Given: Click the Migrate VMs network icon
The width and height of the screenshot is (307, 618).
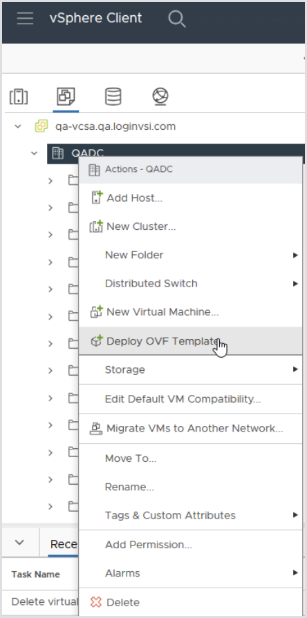Looking at the screenshot, I should tap(96, 428).
